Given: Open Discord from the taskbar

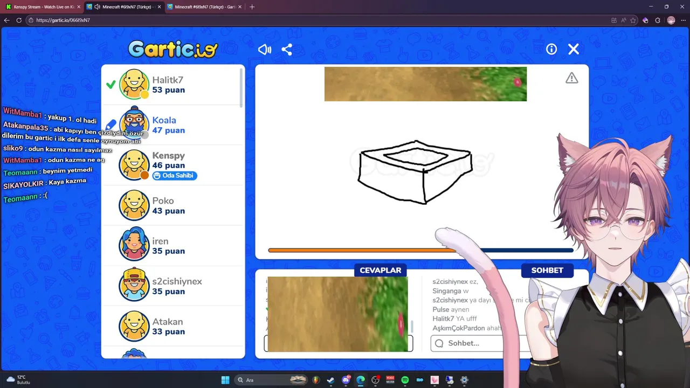Looking at the screenshot, I should click(346, 380).
